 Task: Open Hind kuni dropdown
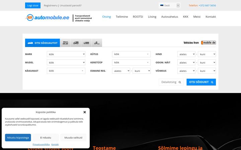click(207, 54)
